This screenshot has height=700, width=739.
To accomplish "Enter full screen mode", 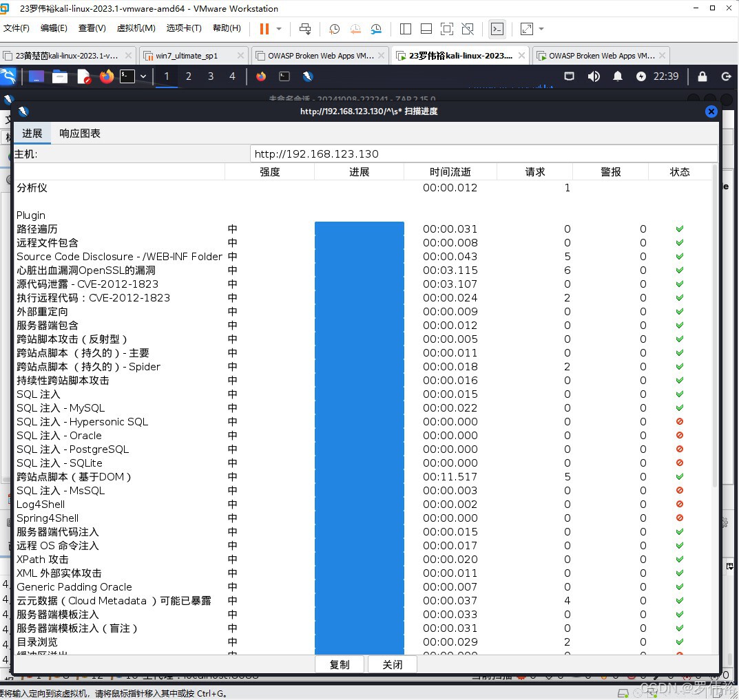I will pos(447,29).
